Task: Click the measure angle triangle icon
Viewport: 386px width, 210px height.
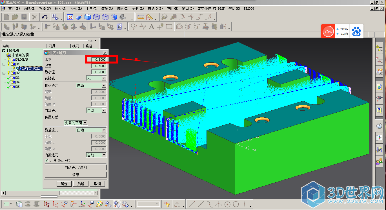Action: tap(149, 17)
